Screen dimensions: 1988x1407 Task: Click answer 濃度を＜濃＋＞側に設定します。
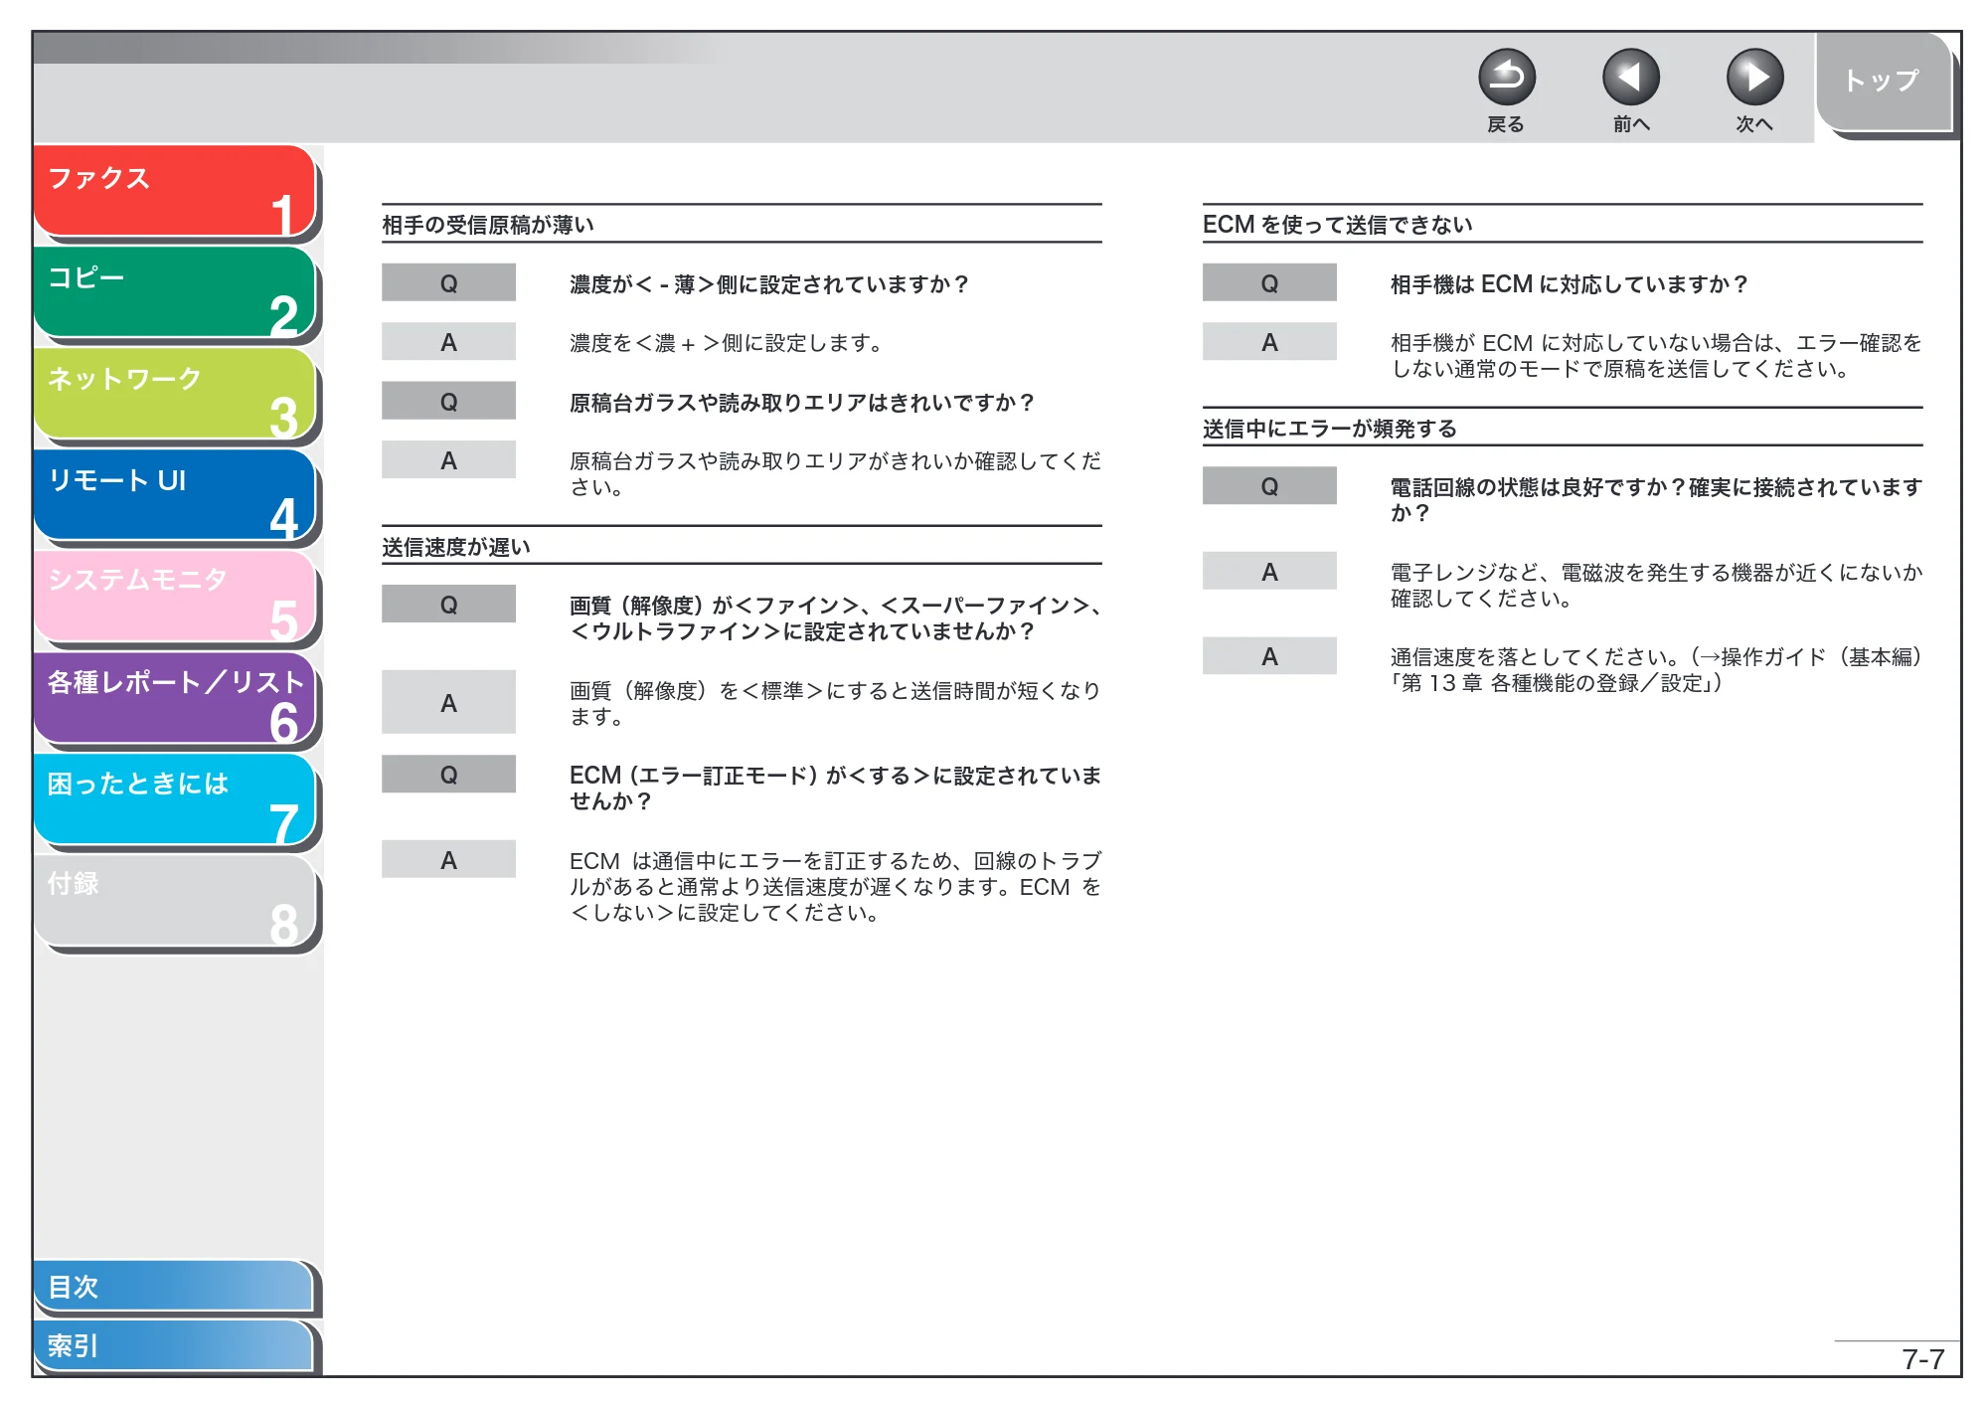tap(726, 343)
